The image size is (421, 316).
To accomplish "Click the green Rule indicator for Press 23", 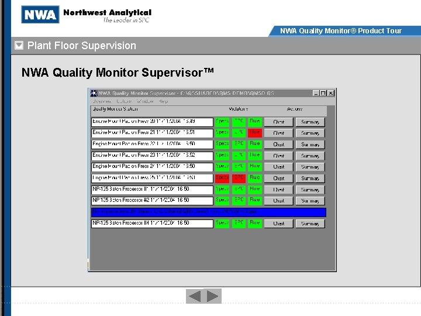I will point(255,156).
